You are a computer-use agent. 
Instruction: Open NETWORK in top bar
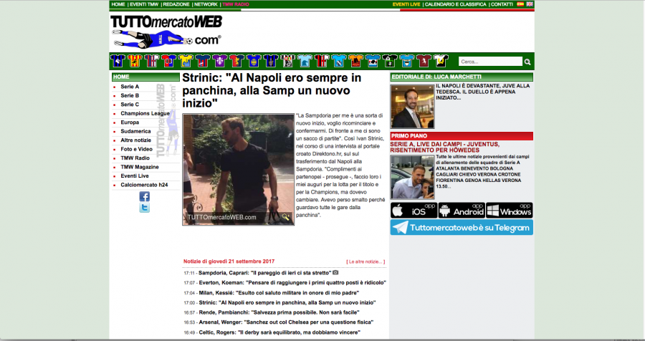206,4
